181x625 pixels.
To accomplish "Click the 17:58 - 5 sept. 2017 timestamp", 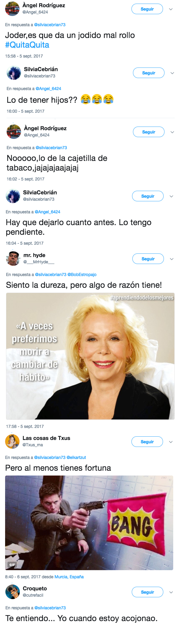I will [25, 426].
